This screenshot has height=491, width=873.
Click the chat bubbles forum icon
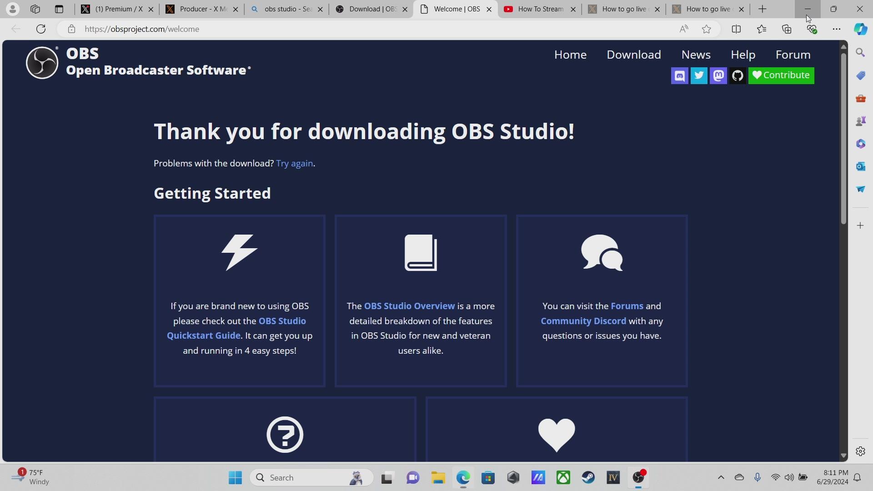(602, 253)
